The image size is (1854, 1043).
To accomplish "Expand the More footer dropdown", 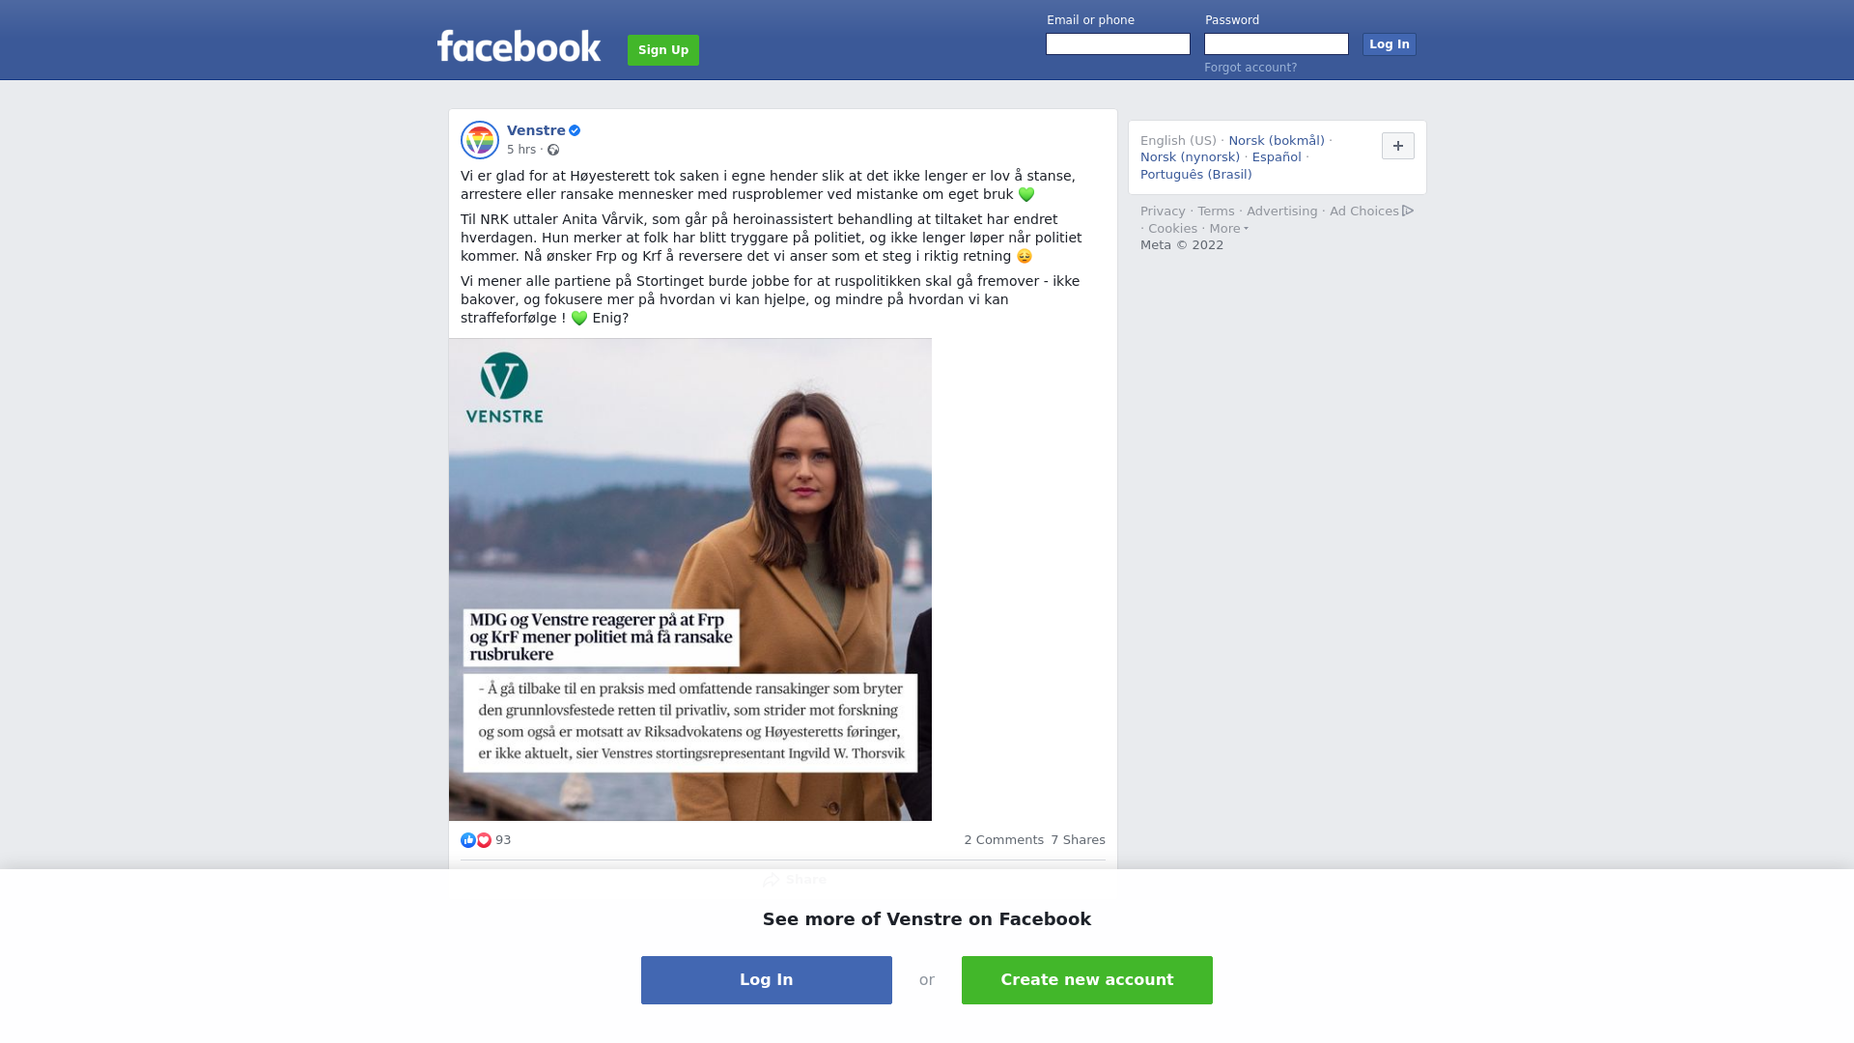I will (1228, 229).
